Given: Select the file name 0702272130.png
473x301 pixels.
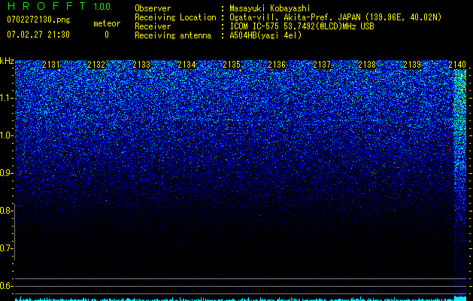Looking at the screenshot, I should pos(38,20).
